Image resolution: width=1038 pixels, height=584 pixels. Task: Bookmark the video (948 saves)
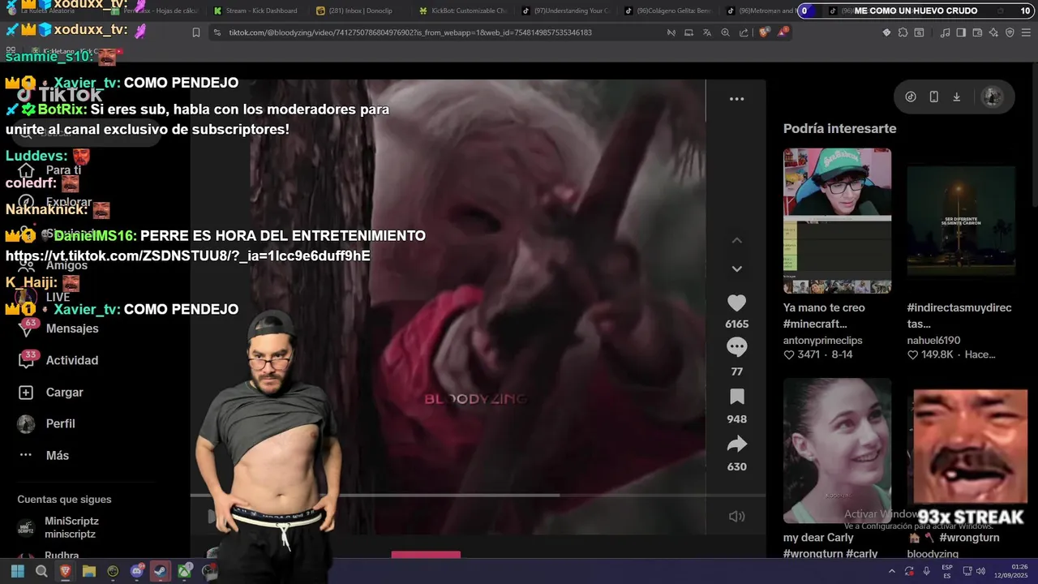point(736,397)
